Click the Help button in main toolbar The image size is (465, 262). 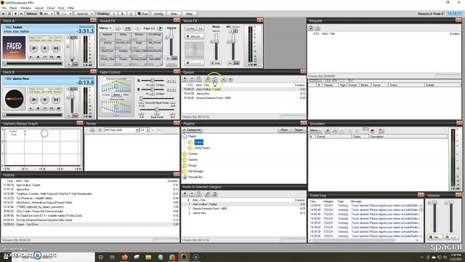point(189,14)
